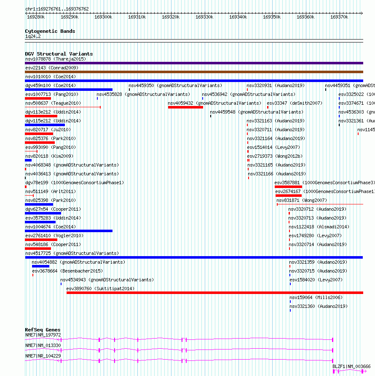Open the nsv4459350 gnomAD variant label

[175, 86]
